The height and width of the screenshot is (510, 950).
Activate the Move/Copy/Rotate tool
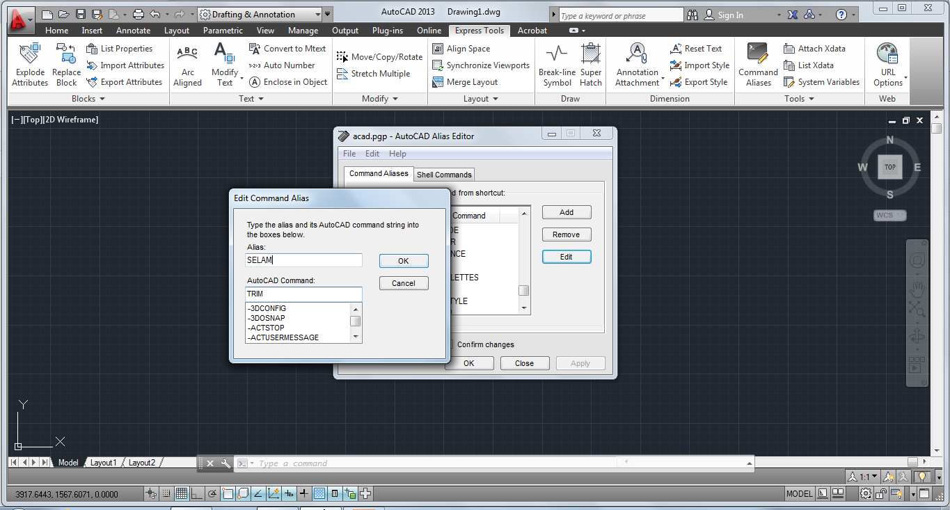point(379,57)
